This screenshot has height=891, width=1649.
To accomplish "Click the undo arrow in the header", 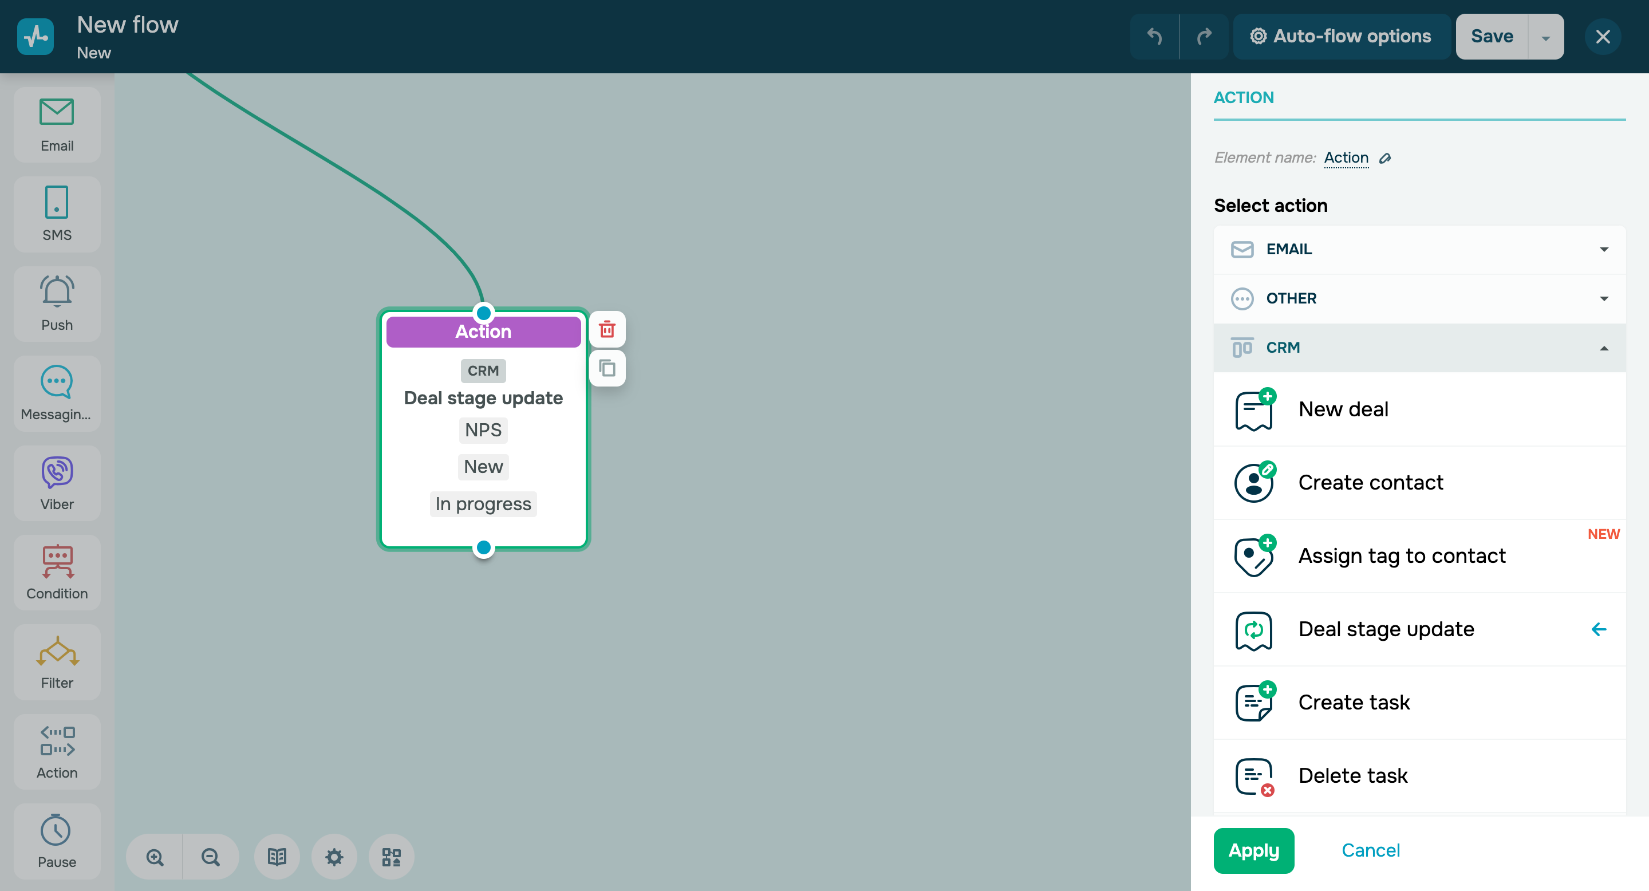I will coord(1154,37).
